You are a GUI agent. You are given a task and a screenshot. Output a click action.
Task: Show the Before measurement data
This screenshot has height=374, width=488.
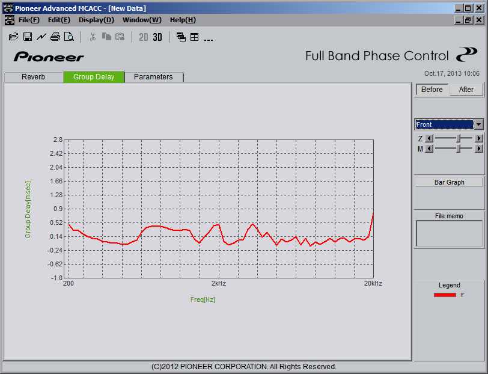(x=432, y=90)
